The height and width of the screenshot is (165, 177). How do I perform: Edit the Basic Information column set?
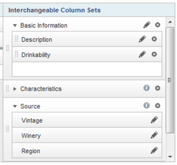click(x=147, y=25)
